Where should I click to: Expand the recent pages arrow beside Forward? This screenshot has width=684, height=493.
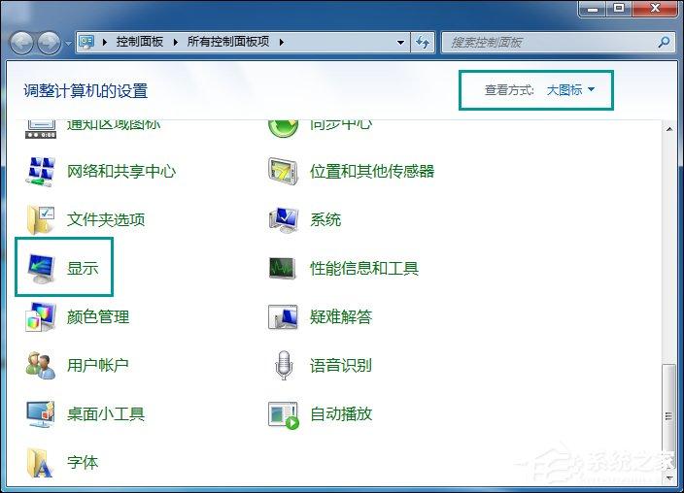click(x=68, y=44)
